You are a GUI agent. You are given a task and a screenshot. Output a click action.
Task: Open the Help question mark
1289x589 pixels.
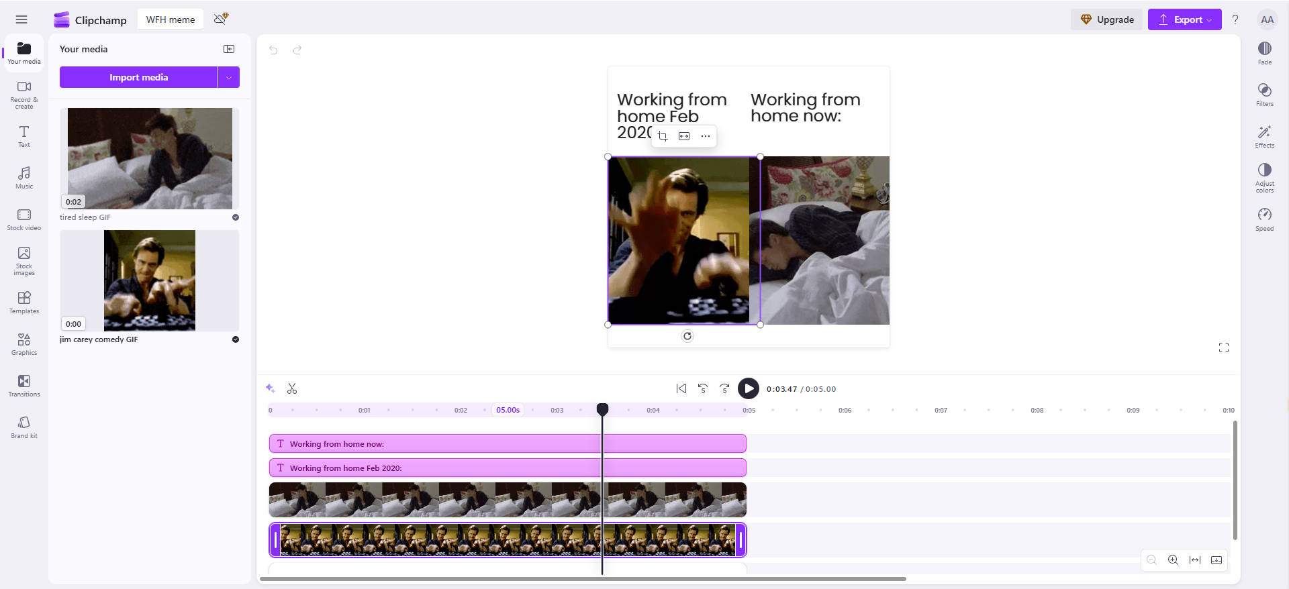[1235, 19]
